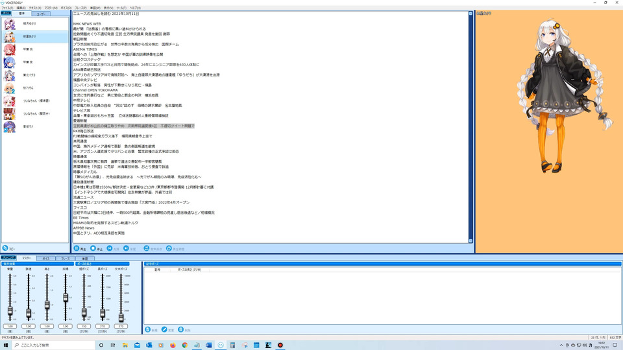Open the 単語(W) menu
The image size is (623, 350).
pos(95,8)
